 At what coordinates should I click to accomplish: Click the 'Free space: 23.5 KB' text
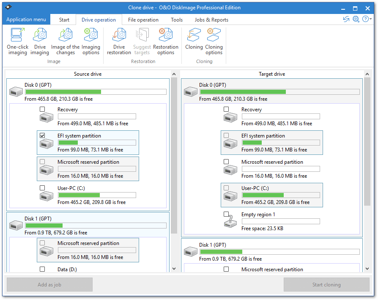[262, 228]
